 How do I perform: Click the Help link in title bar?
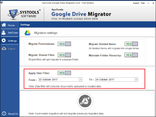click(x=143, y=3)
